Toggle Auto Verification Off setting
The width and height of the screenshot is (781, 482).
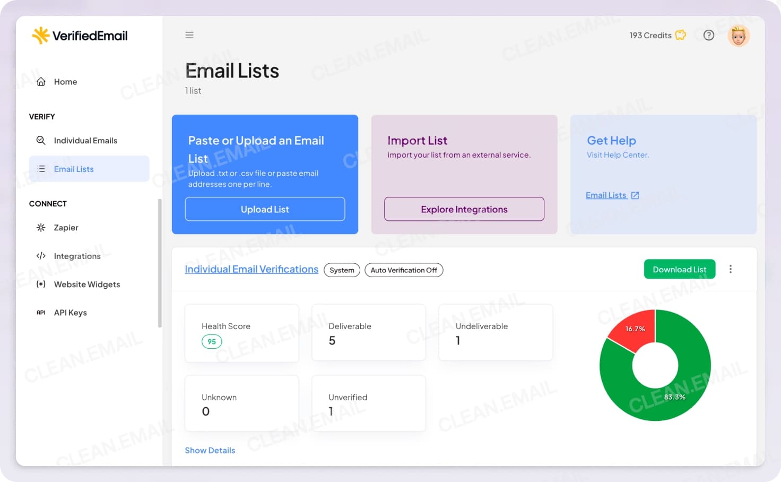pyautogui.click(x=404, y=270)
